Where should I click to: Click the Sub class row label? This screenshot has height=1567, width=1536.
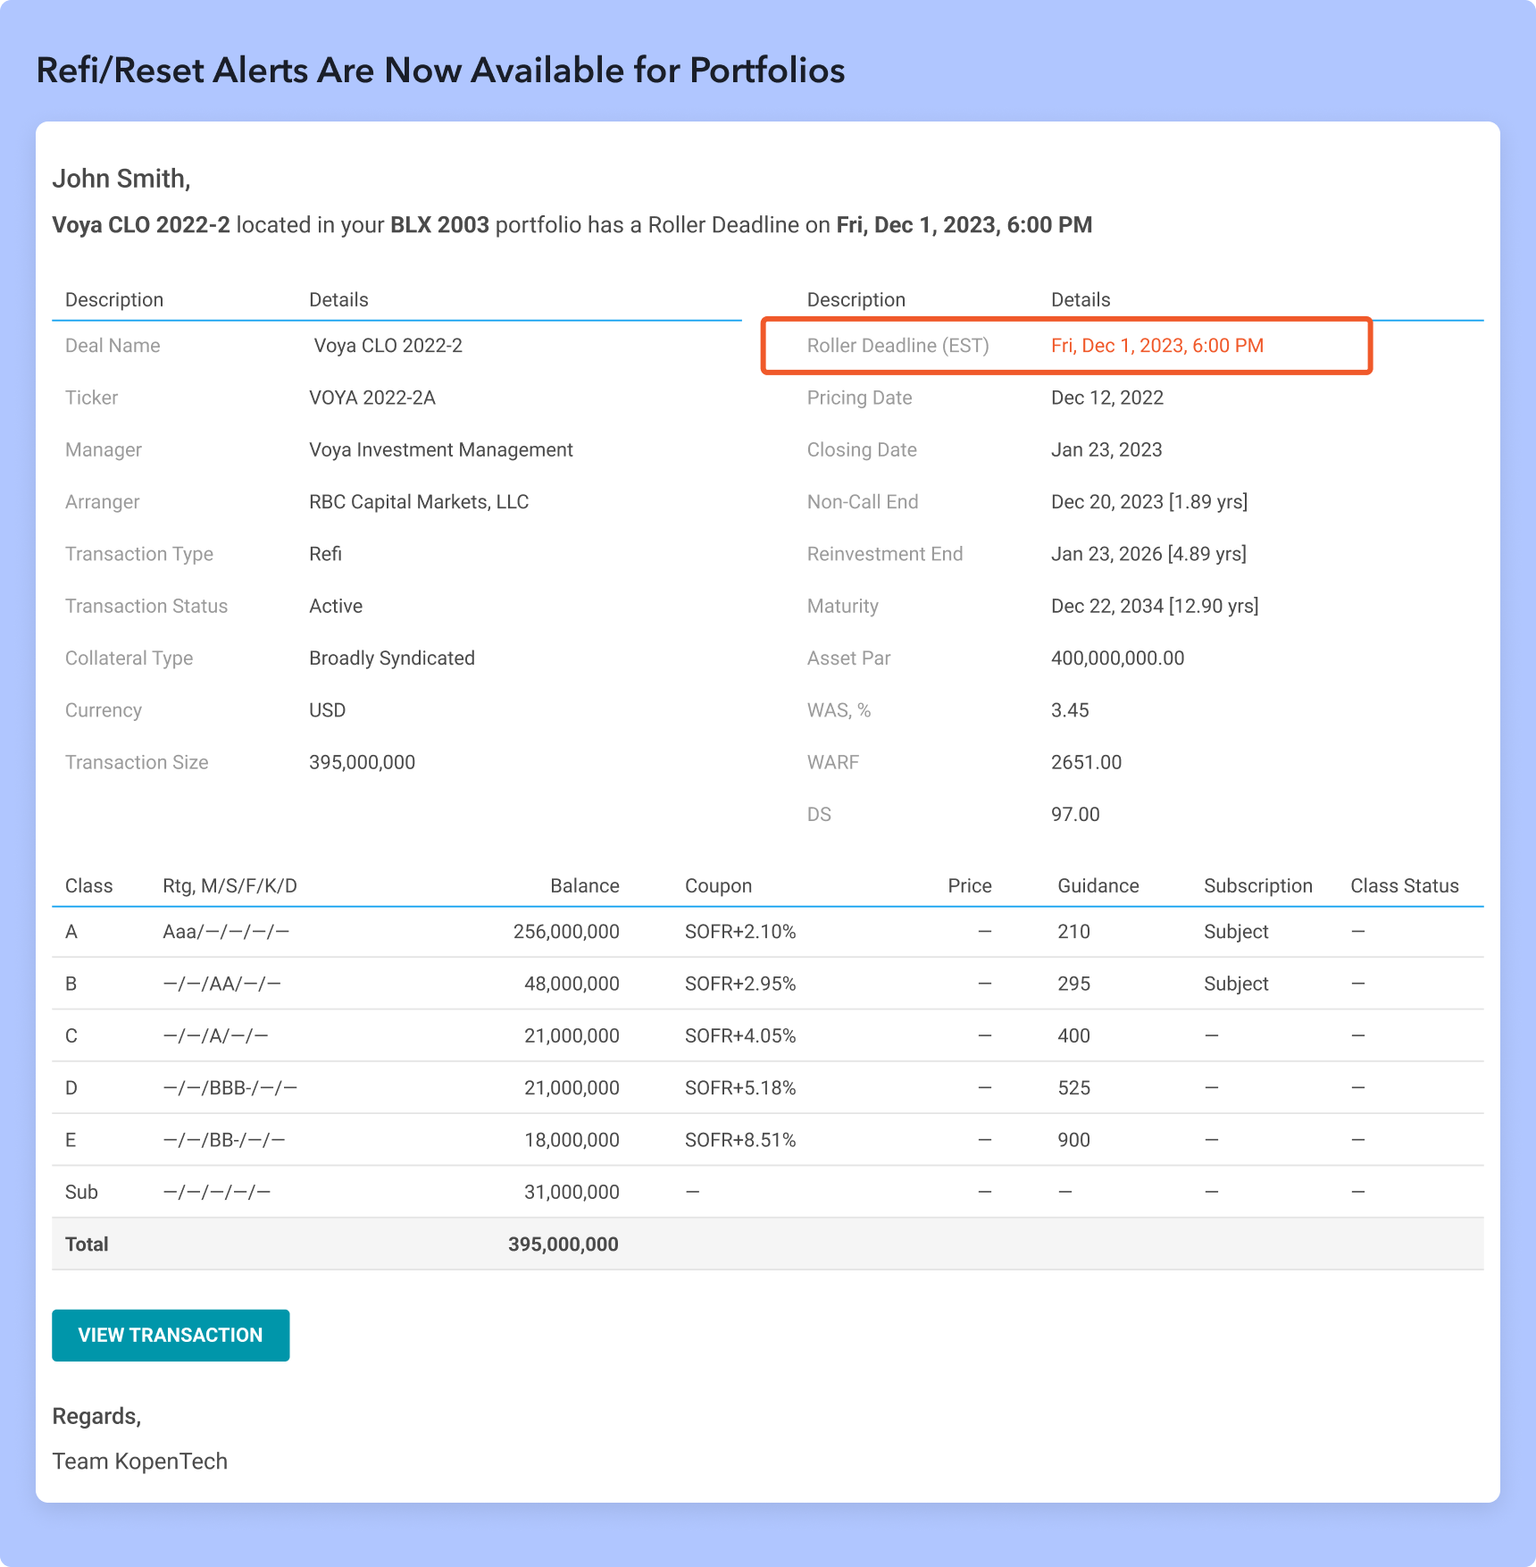[81, 1192]
